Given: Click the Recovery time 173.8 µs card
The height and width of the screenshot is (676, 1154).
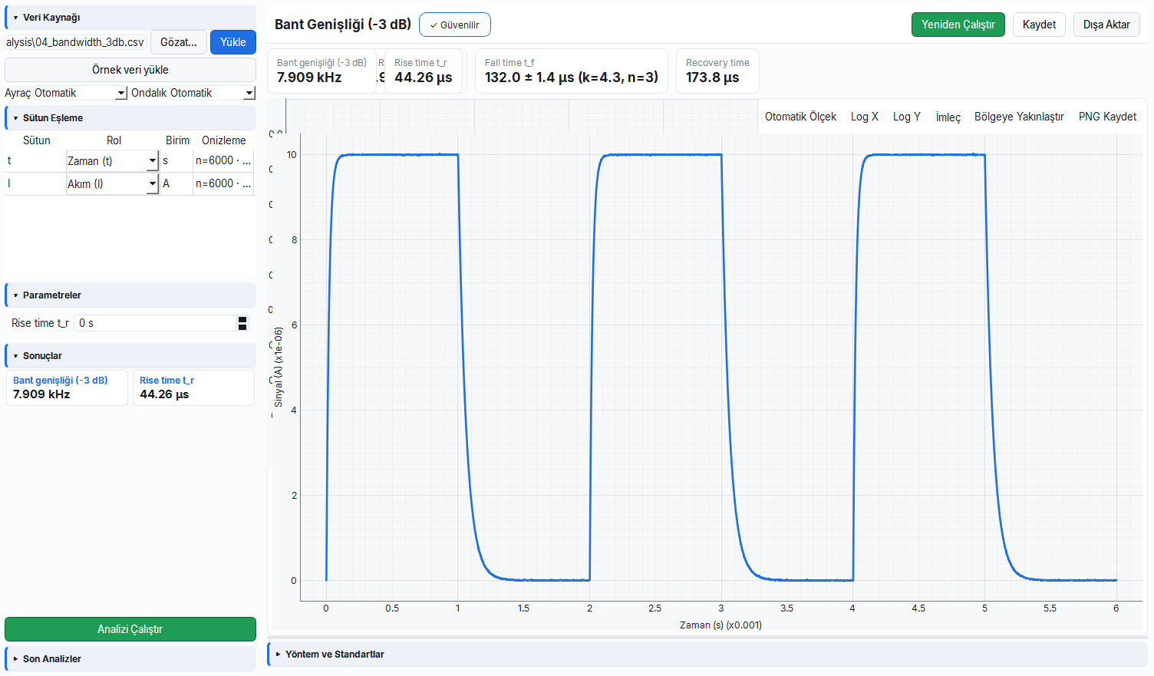Looking at the screenshot, I should [717, 71].
